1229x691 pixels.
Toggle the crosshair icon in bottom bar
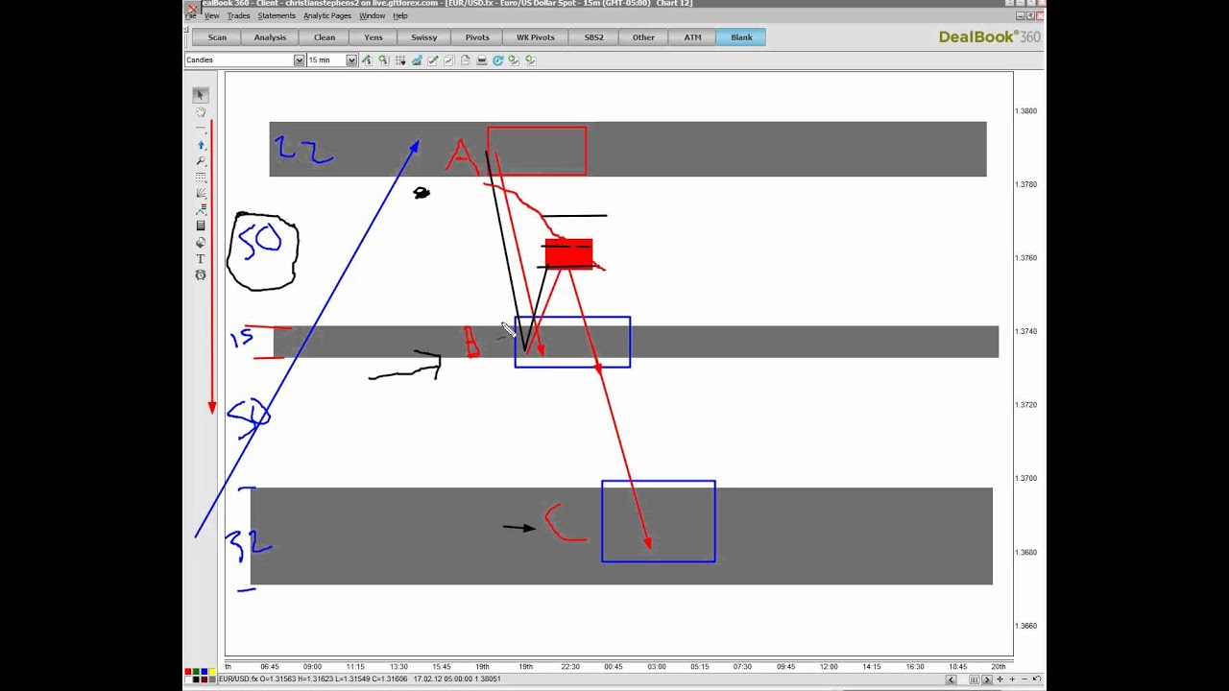pos(1000,679)
